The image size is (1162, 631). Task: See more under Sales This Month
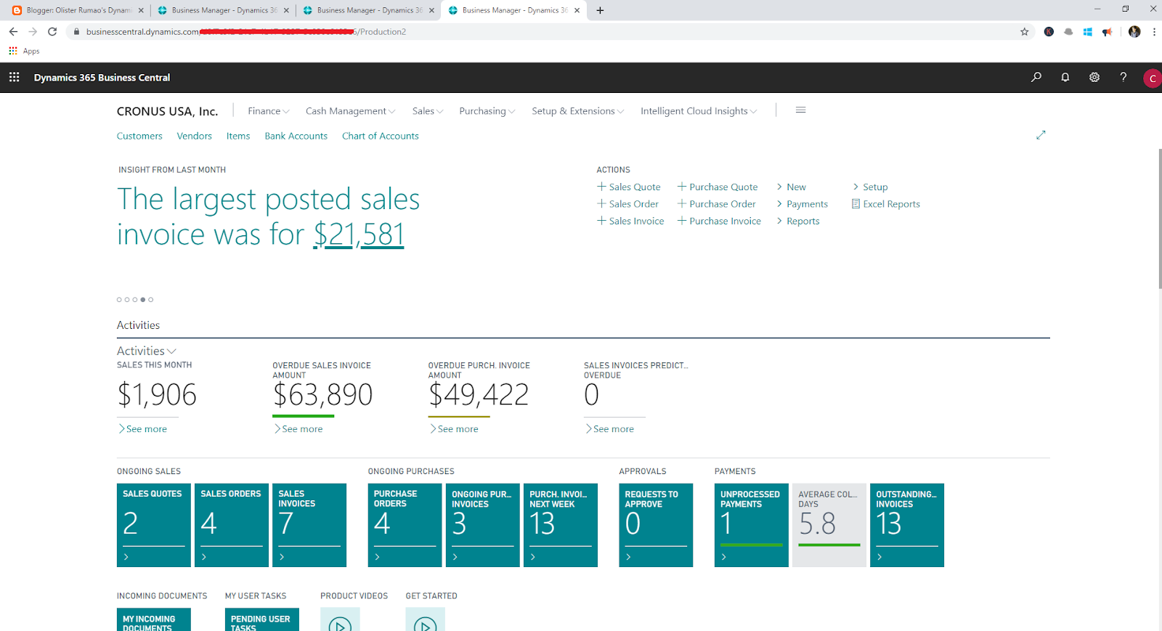tap(143, 429)
